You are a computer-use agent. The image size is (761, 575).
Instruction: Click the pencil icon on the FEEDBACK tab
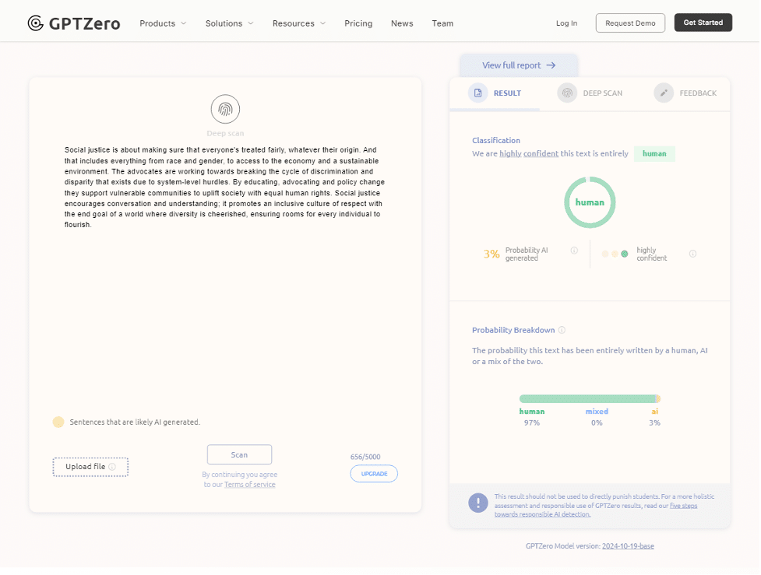tap(663, 93)
